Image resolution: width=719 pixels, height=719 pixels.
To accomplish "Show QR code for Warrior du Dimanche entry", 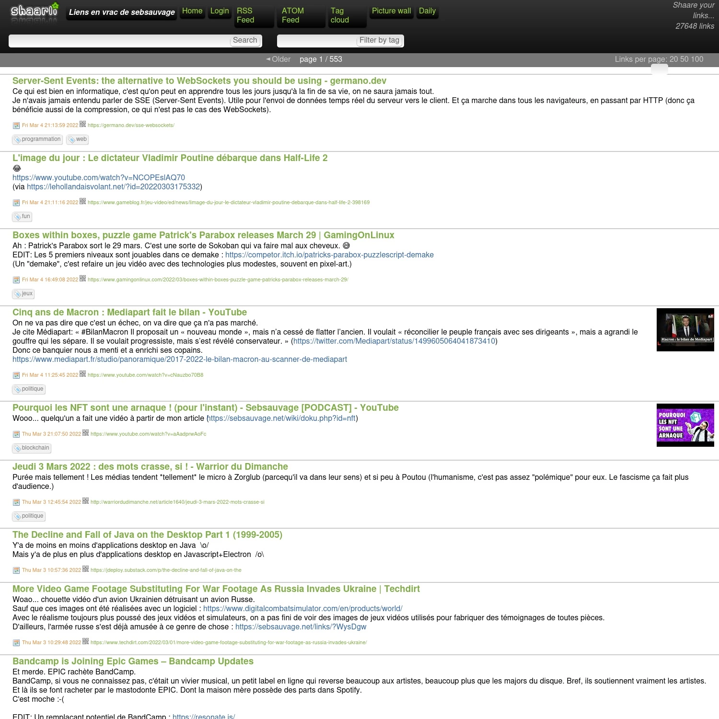I will [x=86, y=500].
